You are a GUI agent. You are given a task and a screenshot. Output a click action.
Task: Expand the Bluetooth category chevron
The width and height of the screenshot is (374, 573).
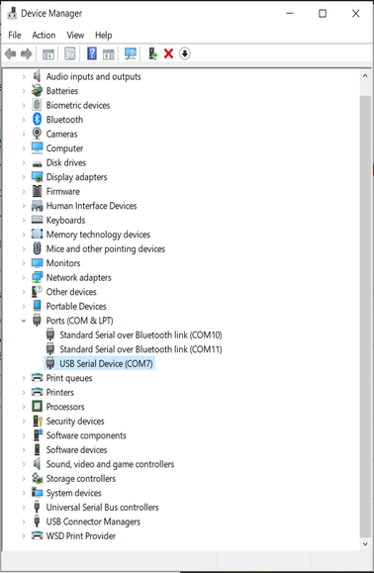(24, 120)
